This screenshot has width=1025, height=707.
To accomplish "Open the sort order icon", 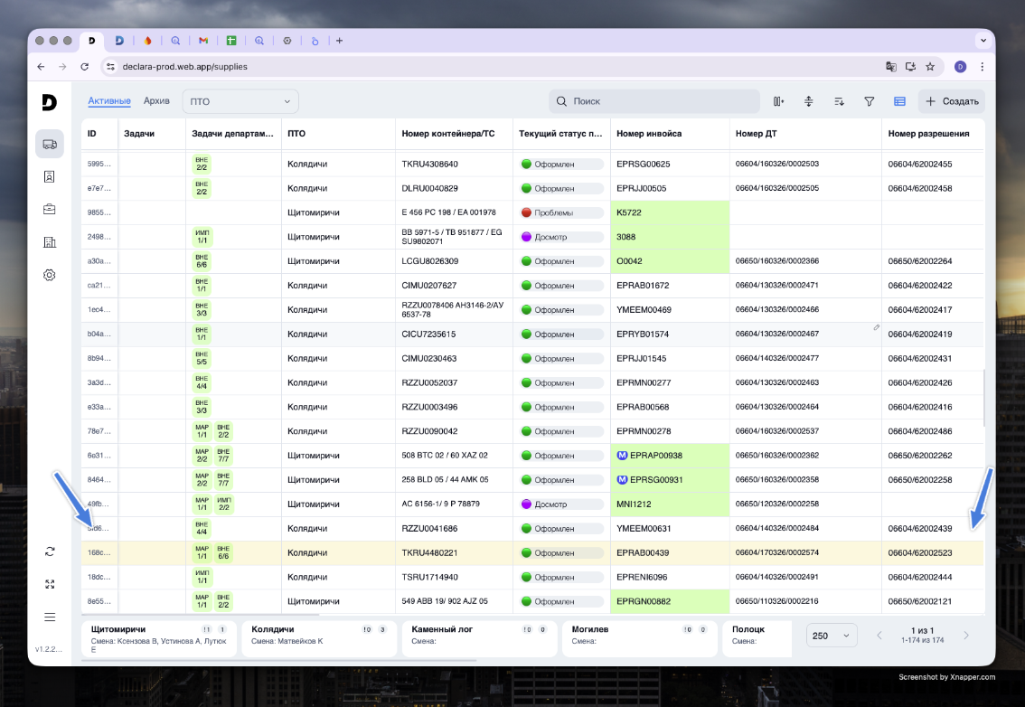I will tap(839, 101).
